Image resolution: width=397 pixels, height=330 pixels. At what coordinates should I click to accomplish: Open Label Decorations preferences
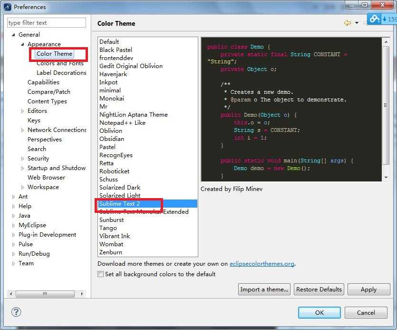tap(61, 73)
